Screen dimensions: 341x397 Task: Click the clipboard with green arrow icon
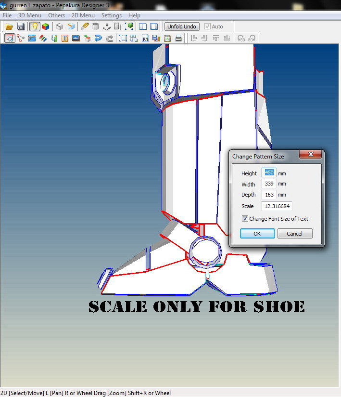point(167,38)
